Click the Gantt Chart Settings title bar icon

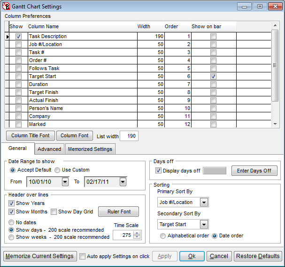coord(7,7)
